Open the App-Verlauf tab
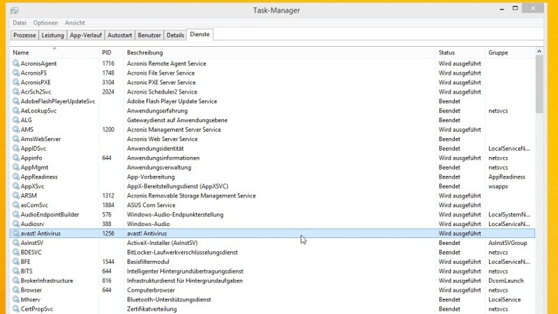The image size is (558, 314). click(x=85, y=35)
